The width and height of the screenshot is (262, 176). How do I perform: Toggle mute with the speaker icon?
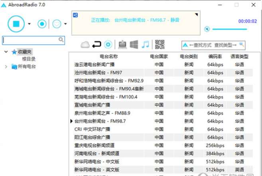207,29
